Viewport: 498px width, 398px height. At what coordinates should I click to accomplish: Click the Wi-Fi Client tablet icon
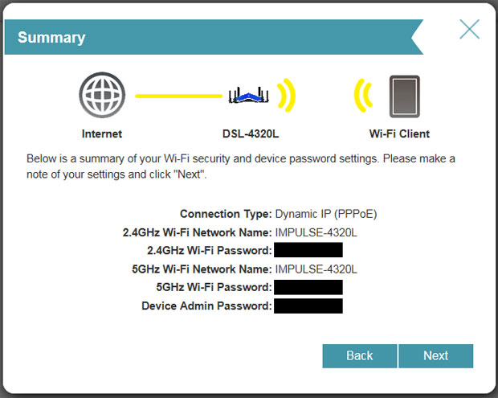point(405,96)
